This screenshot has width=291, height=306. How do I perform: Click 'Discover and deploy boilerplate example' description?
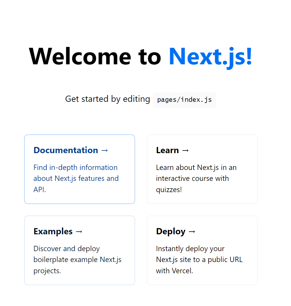coord(77,260)
